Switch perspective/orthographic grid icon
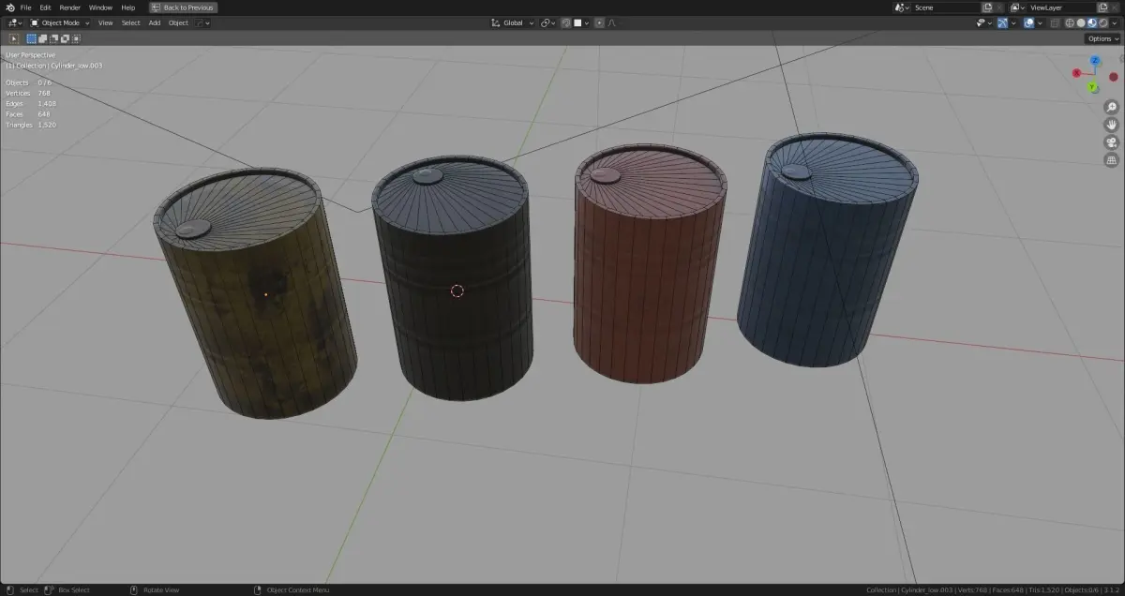Image resolution: width=1125 pixels, height=596 pixels. tap(1112, 160)
